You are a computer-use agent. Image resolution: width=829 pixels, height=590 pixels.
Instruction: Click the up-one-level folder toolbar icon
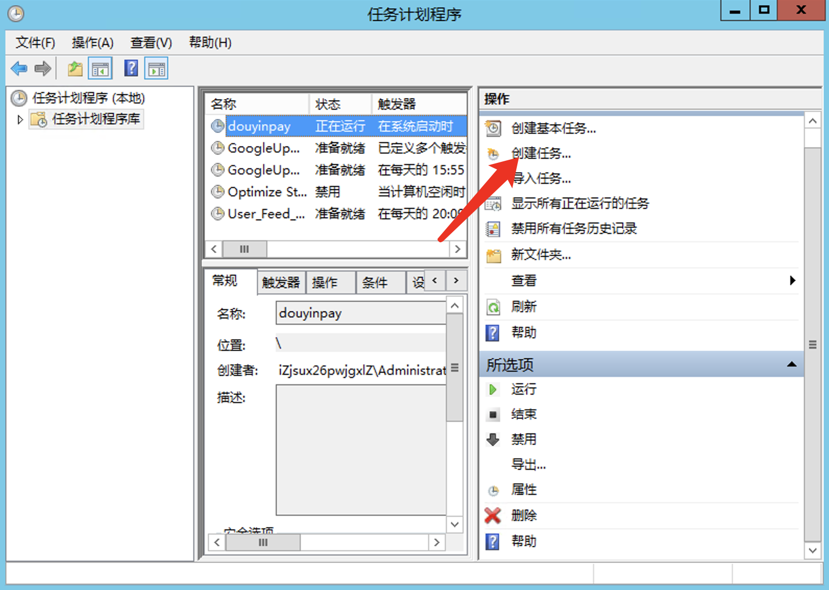pyautogui.click(x=75, y=68)
